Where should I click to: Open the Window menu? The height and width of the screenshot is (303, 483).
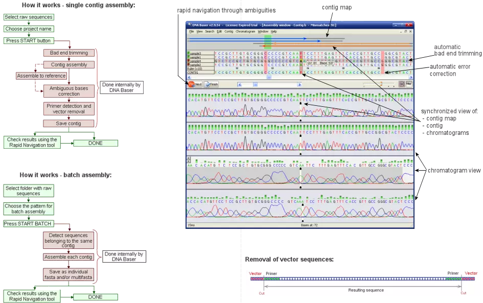click(x=263, y=31)
